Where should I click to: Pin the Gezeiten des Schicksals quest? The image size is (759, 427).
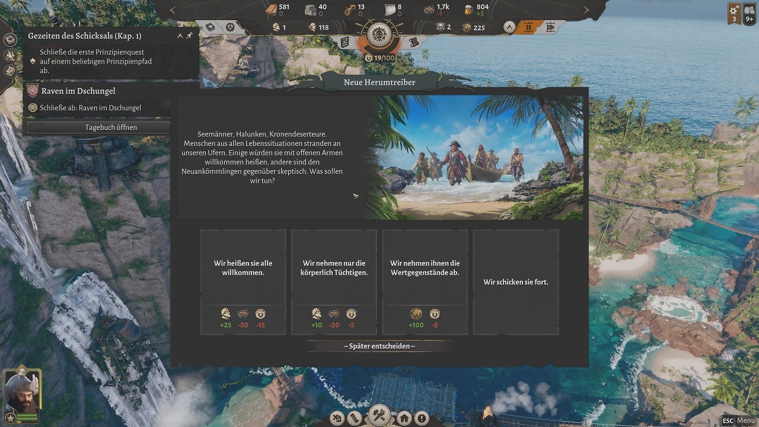190,36
